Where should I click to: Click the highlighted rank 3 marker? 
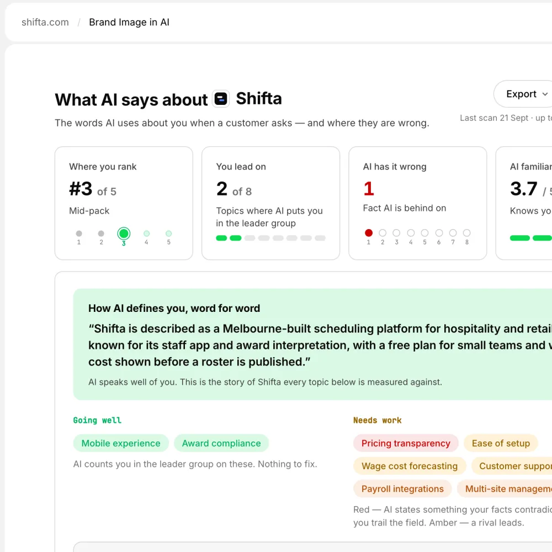pyautogui.click(x=124, y=233)
